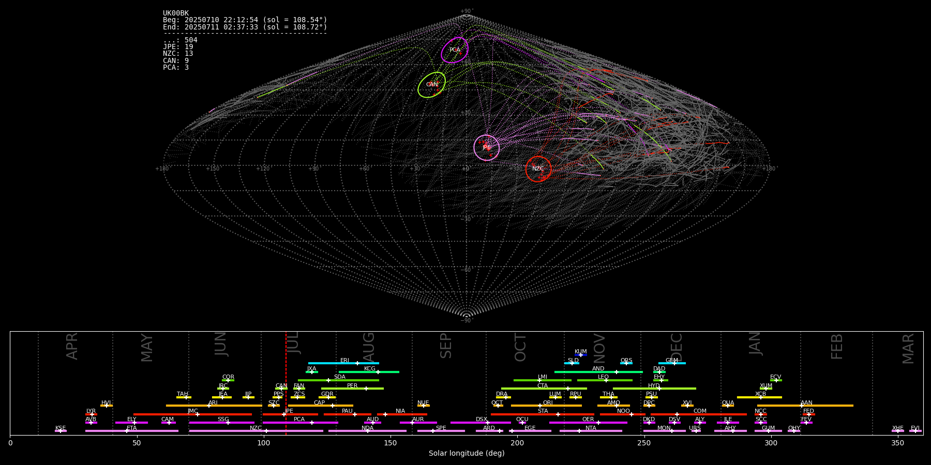This screenshot has width=931, height=465.
Task: Click the 'NZC: 13' legend entry
Action: pos(178,53)
